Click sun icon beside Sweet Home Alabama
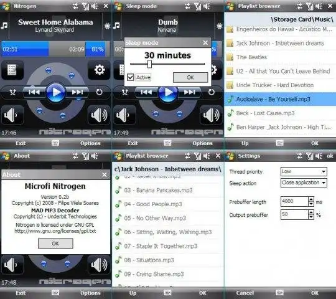 pyautogui.click(x=107, y=26)
